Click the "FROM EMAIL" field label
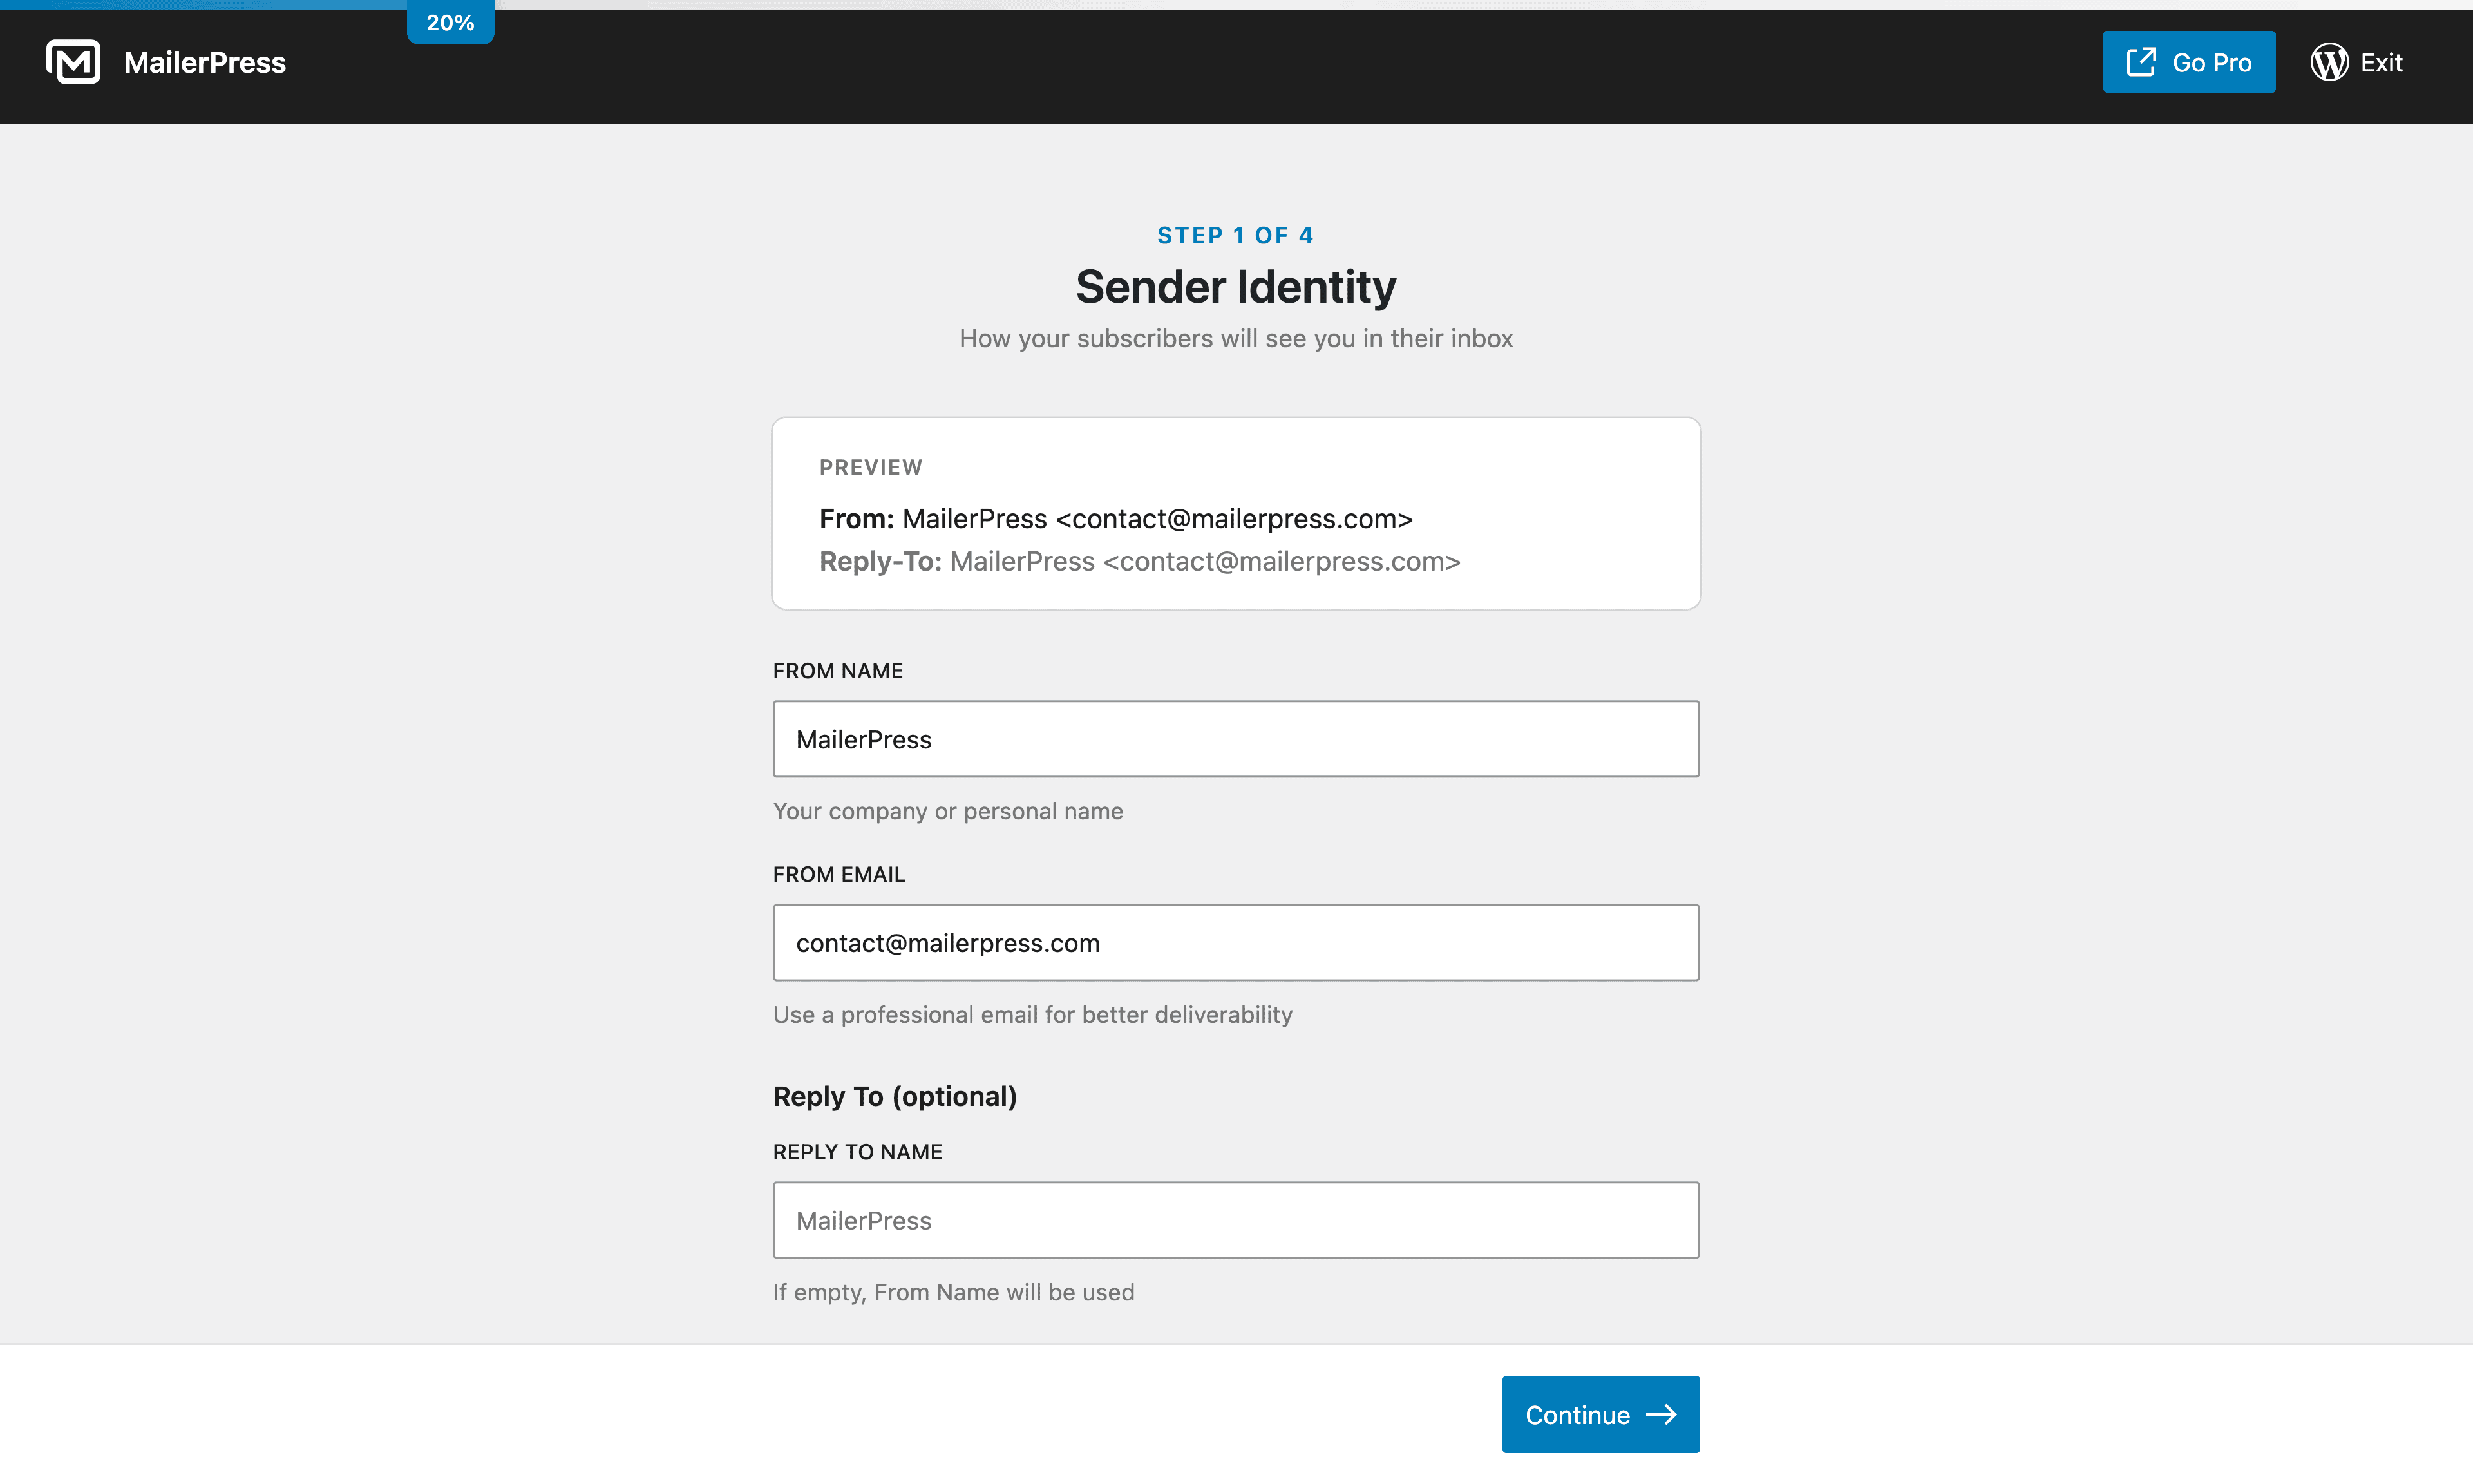This screenshot has width=2473, height=1484. coord(839,874)
